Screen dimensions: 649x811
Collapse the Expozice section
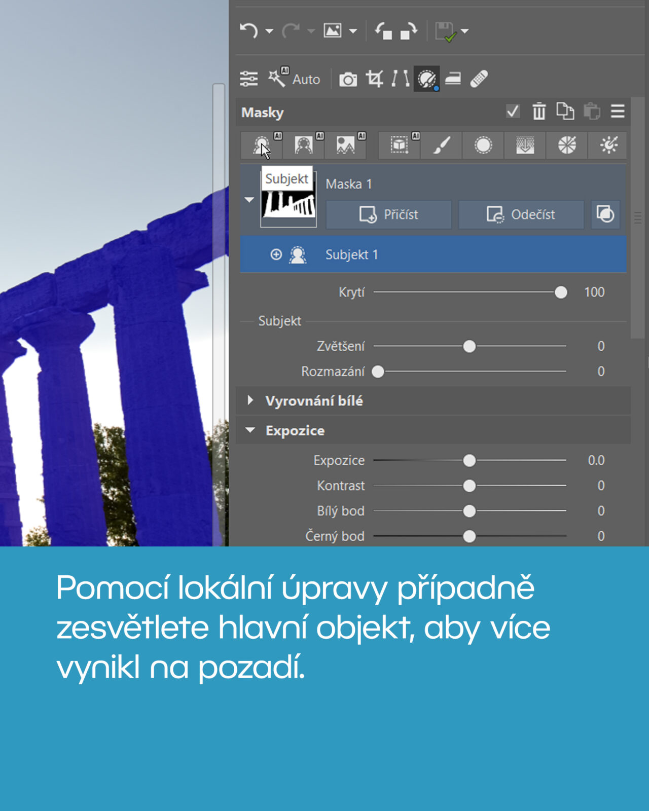coord(250,430)
